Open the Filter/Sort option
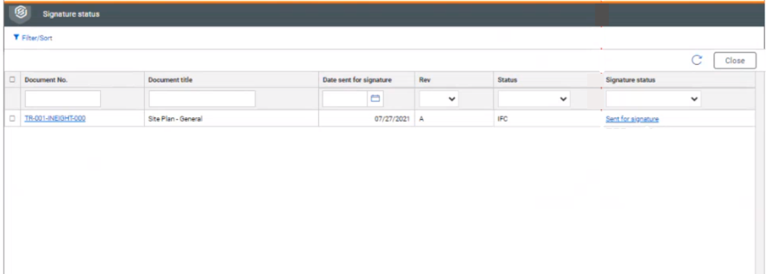 pyautogui.click(x=32, y=39)
